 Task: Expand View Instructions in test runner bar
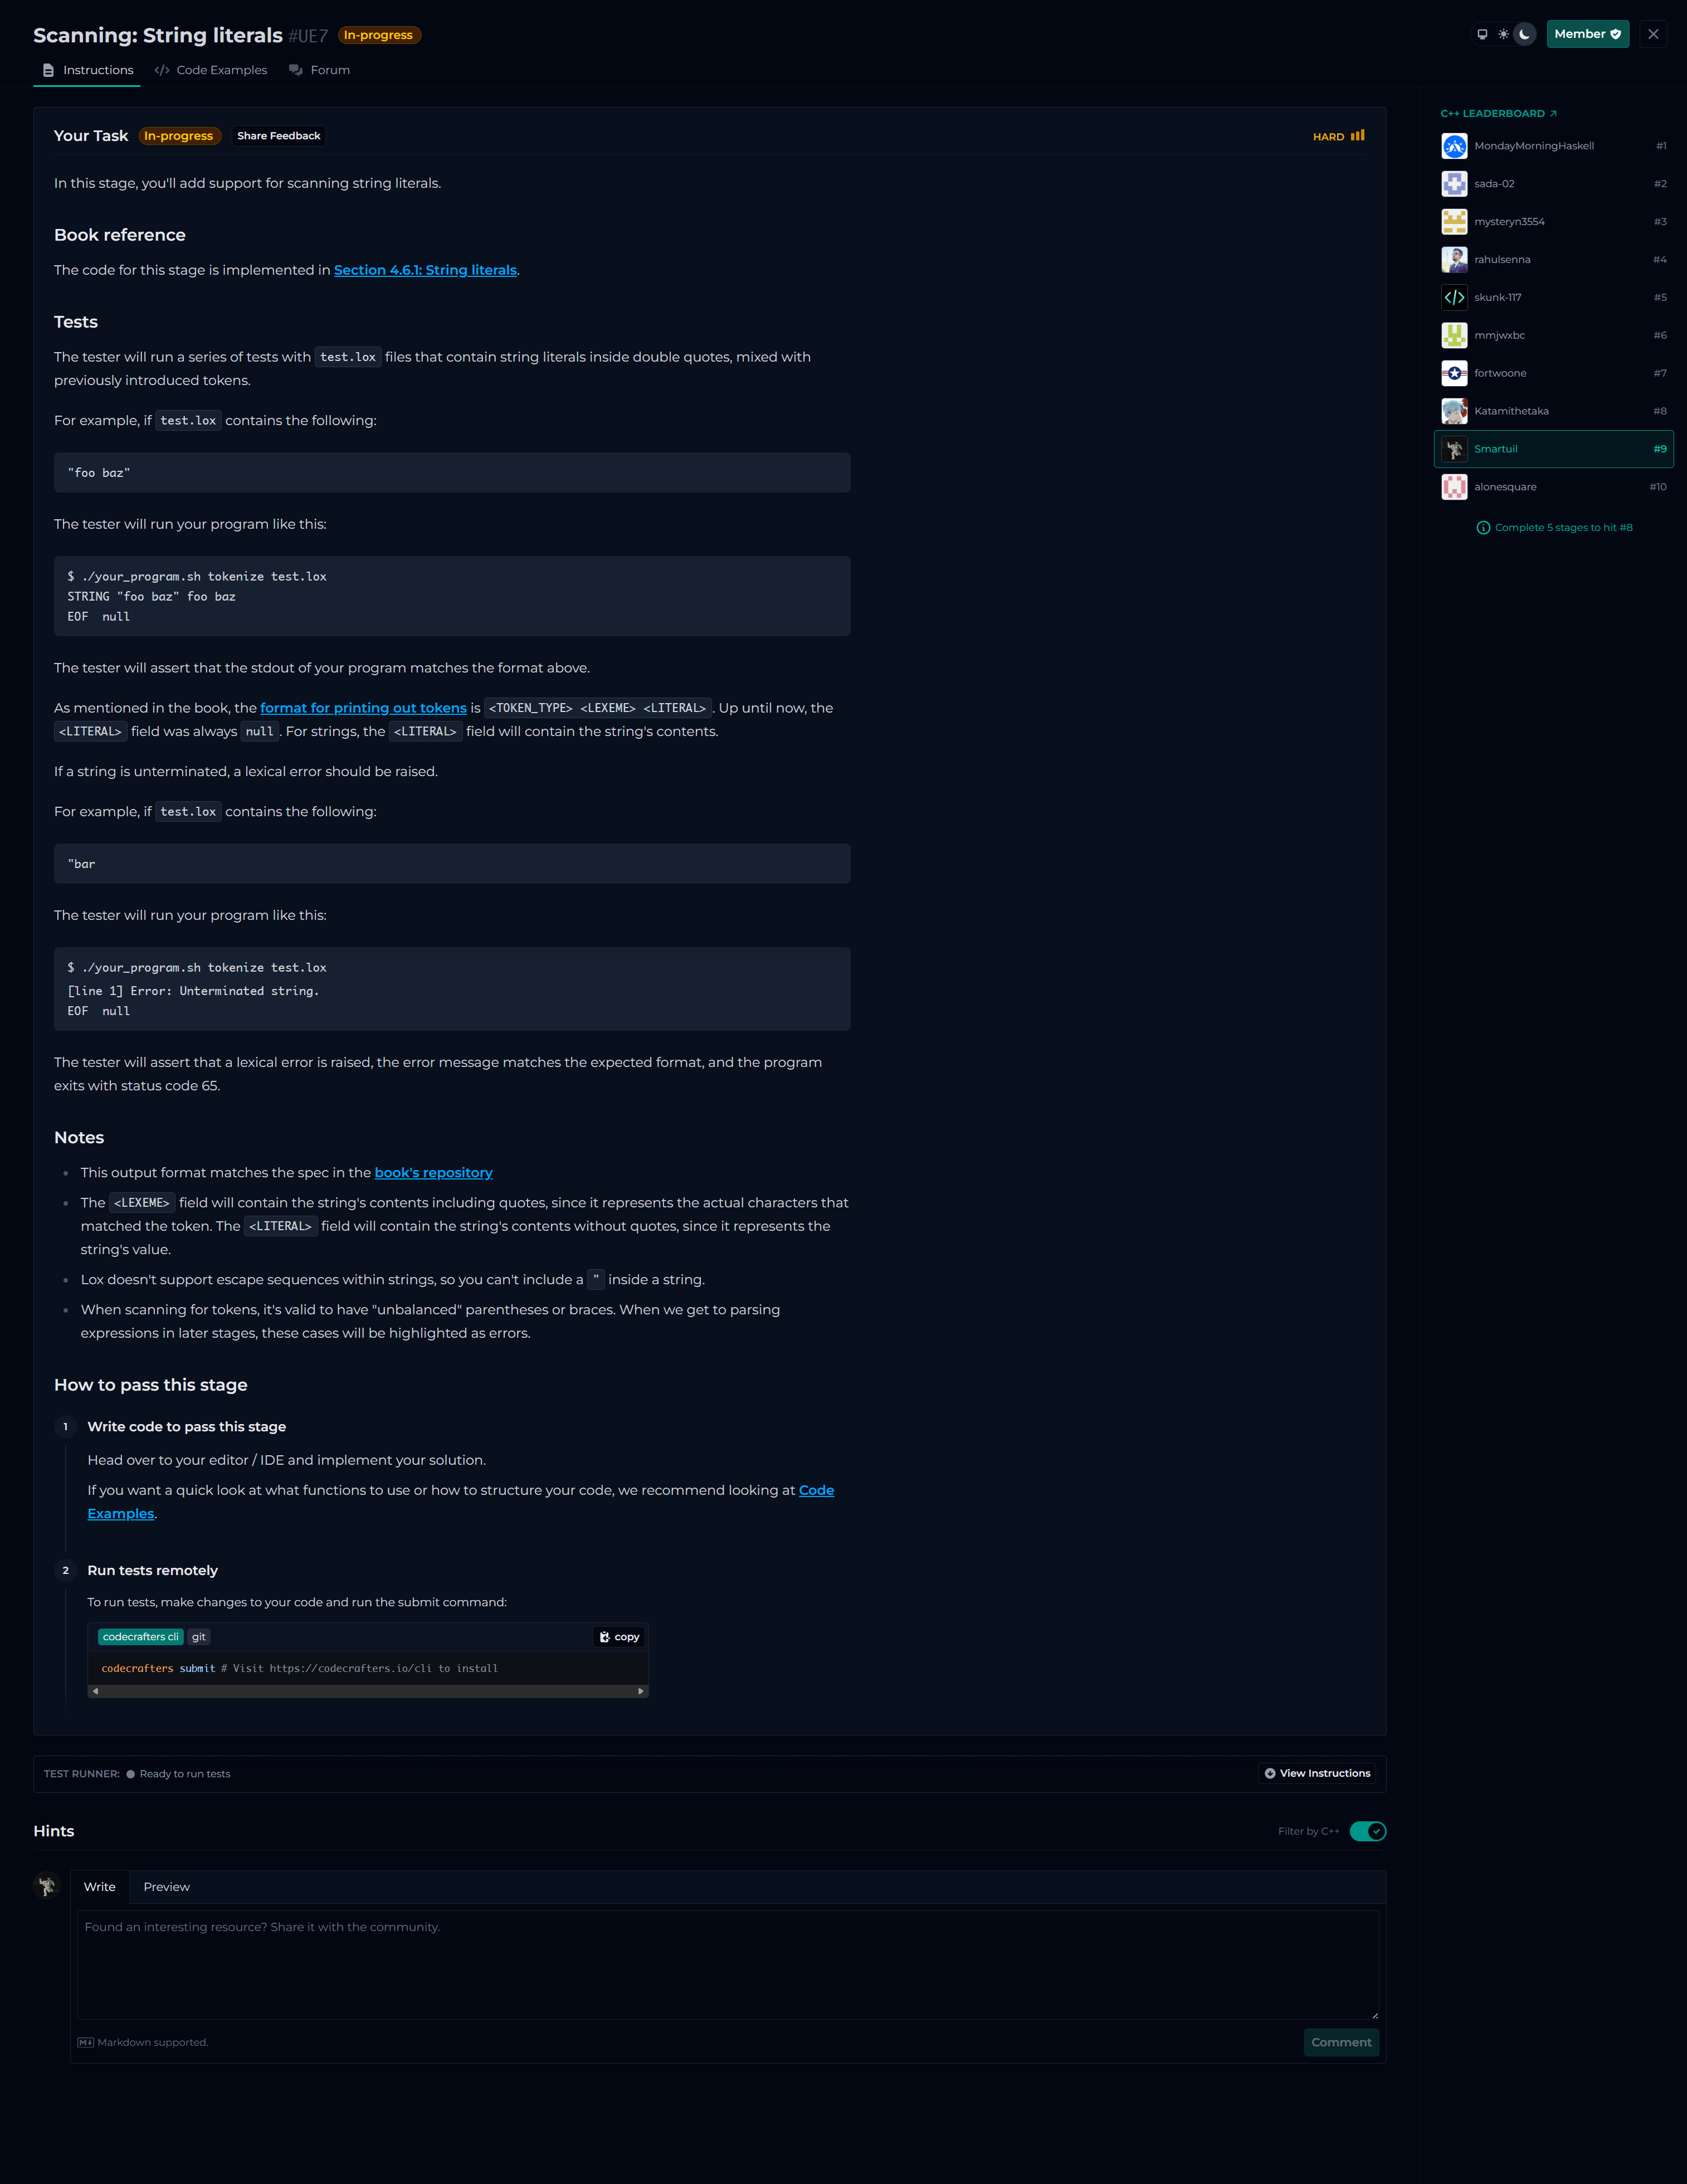pos(1316,1773)
